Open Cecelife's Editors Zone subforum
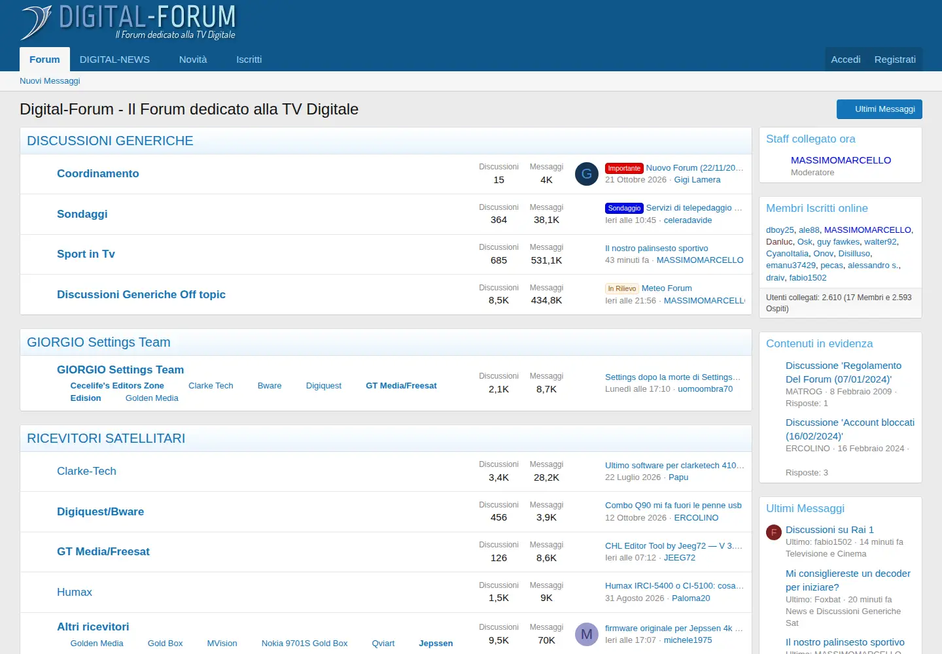Viewport: 942px width, 654px height. point(117,386)
